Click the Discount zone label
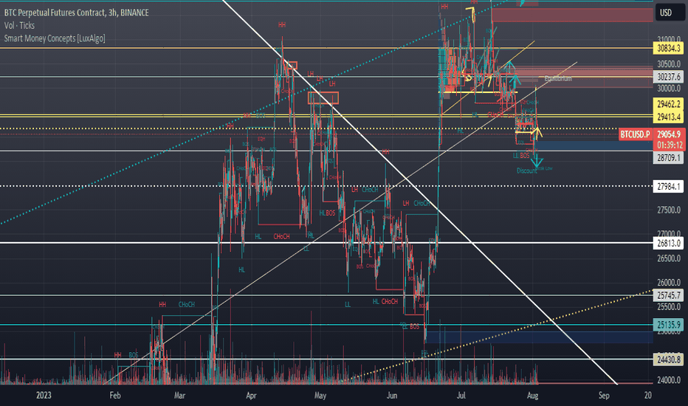The image size is (688, 406). pos(526,171)
